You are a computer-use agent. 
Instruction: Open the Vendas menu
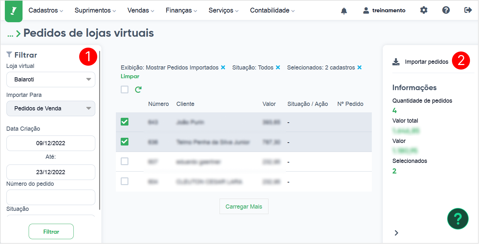click(x=141, y=10)
